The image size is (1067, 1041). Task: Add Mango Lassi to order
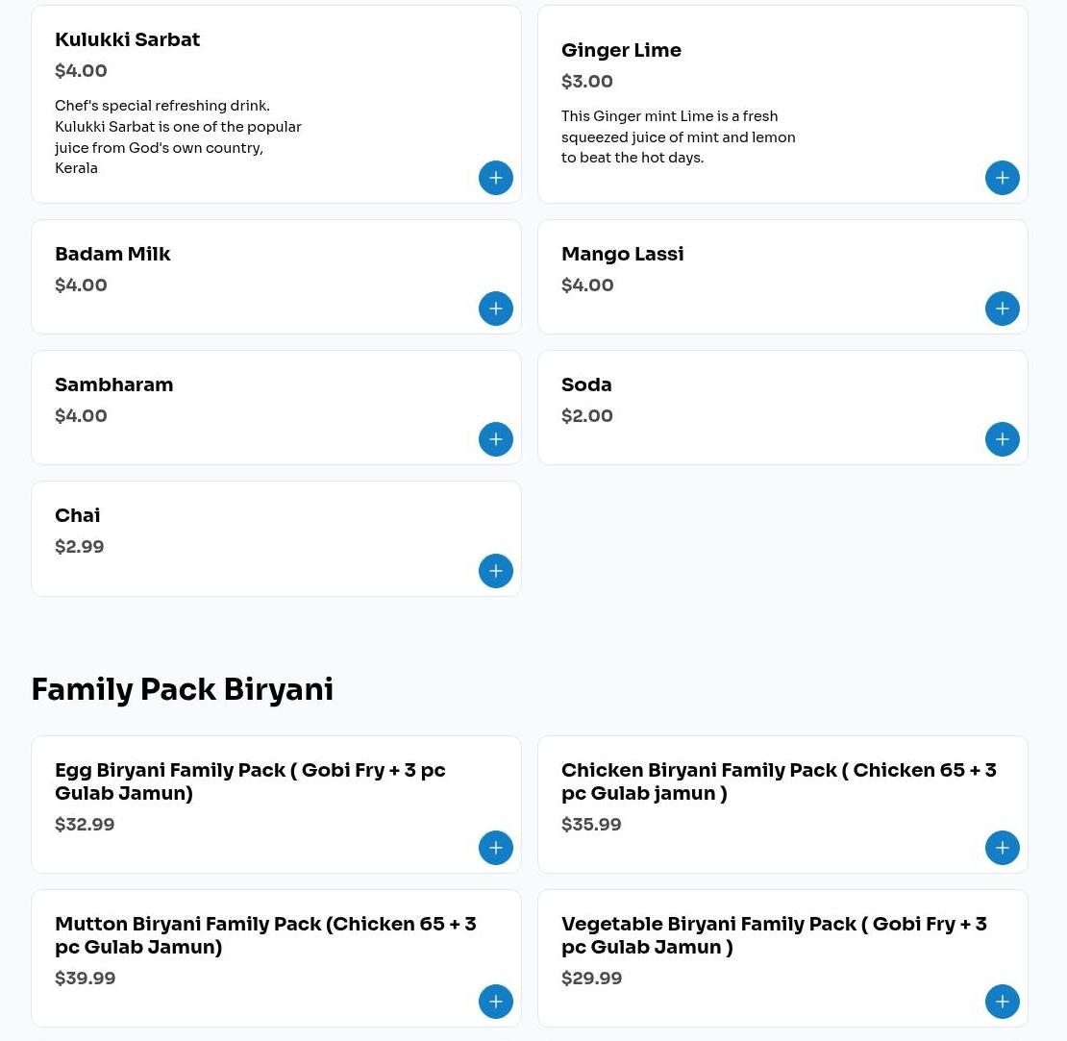(x=1002, y=309)
